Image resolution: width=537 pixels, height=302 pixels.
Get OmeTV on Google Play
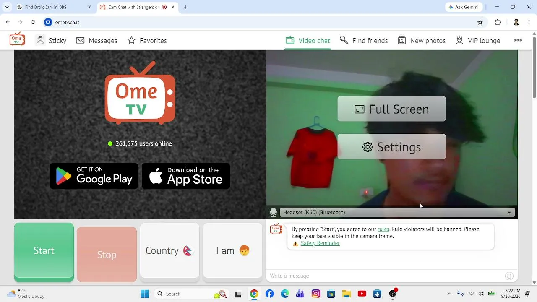coord(94,176)
